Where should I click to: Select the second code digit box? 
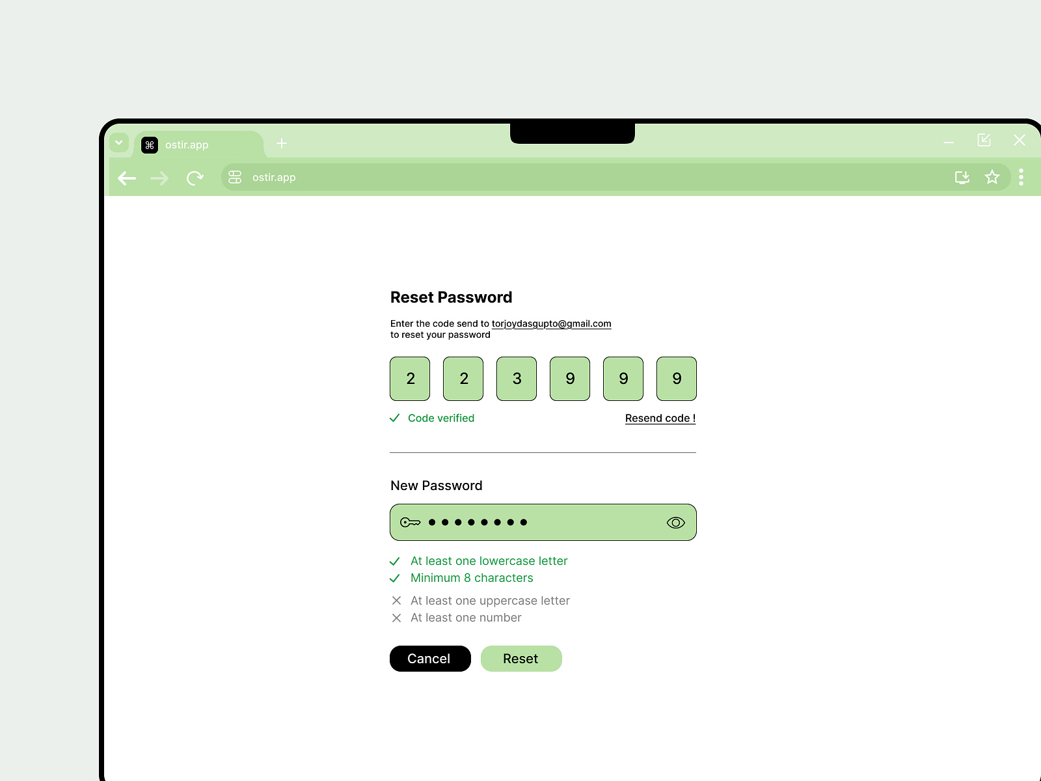(463, 379)
